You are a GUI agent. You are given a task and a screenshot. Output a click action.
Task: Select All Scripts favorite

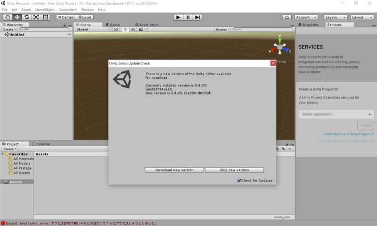click(x=19, y=173)
